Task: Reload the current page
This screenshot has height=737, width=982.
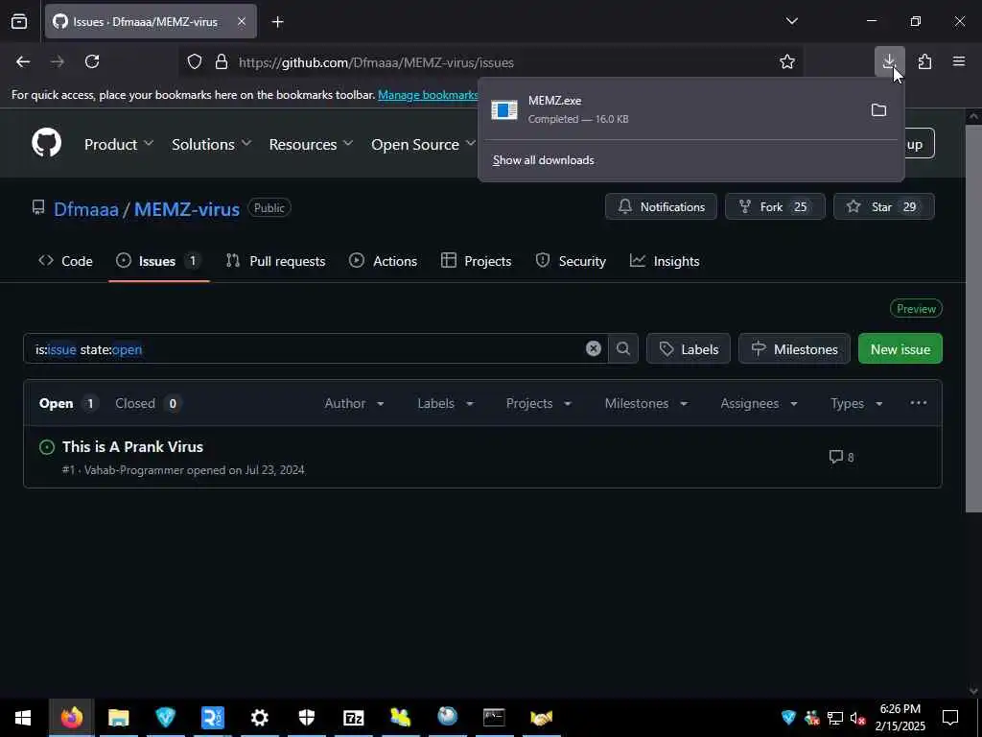Action: click(x=92, y=61)
